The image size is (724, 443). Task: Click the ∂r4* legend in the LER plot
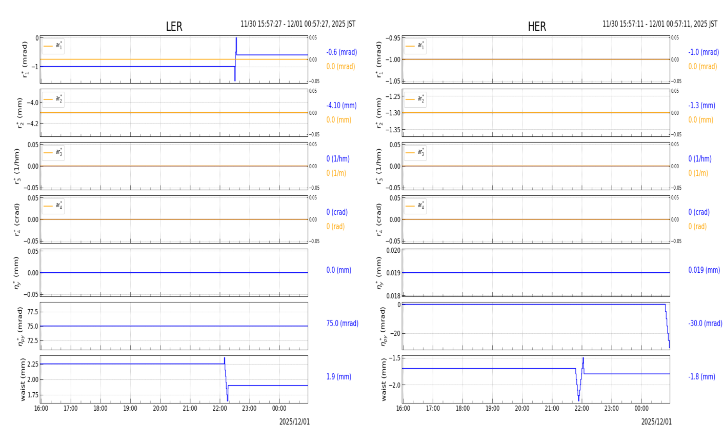click(53, 206)
